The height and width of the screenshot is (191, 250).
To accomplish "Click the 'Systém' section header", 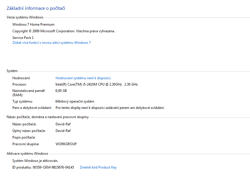I will tap(12, 71).
